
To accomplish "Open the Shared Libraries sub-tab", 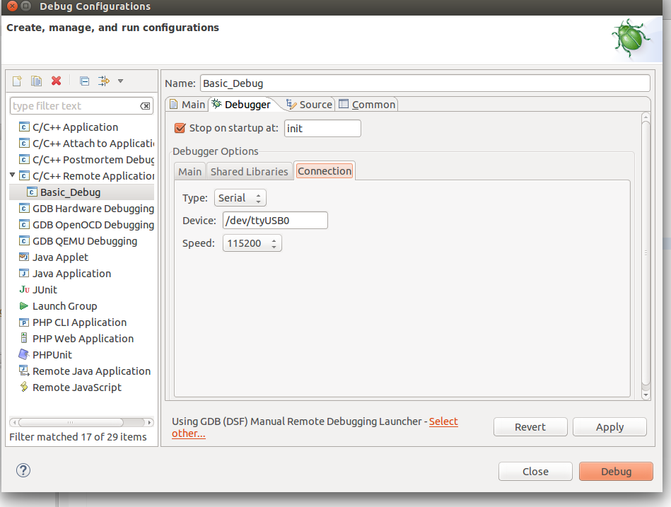I will pyautogui.click(x=249, y=172).
